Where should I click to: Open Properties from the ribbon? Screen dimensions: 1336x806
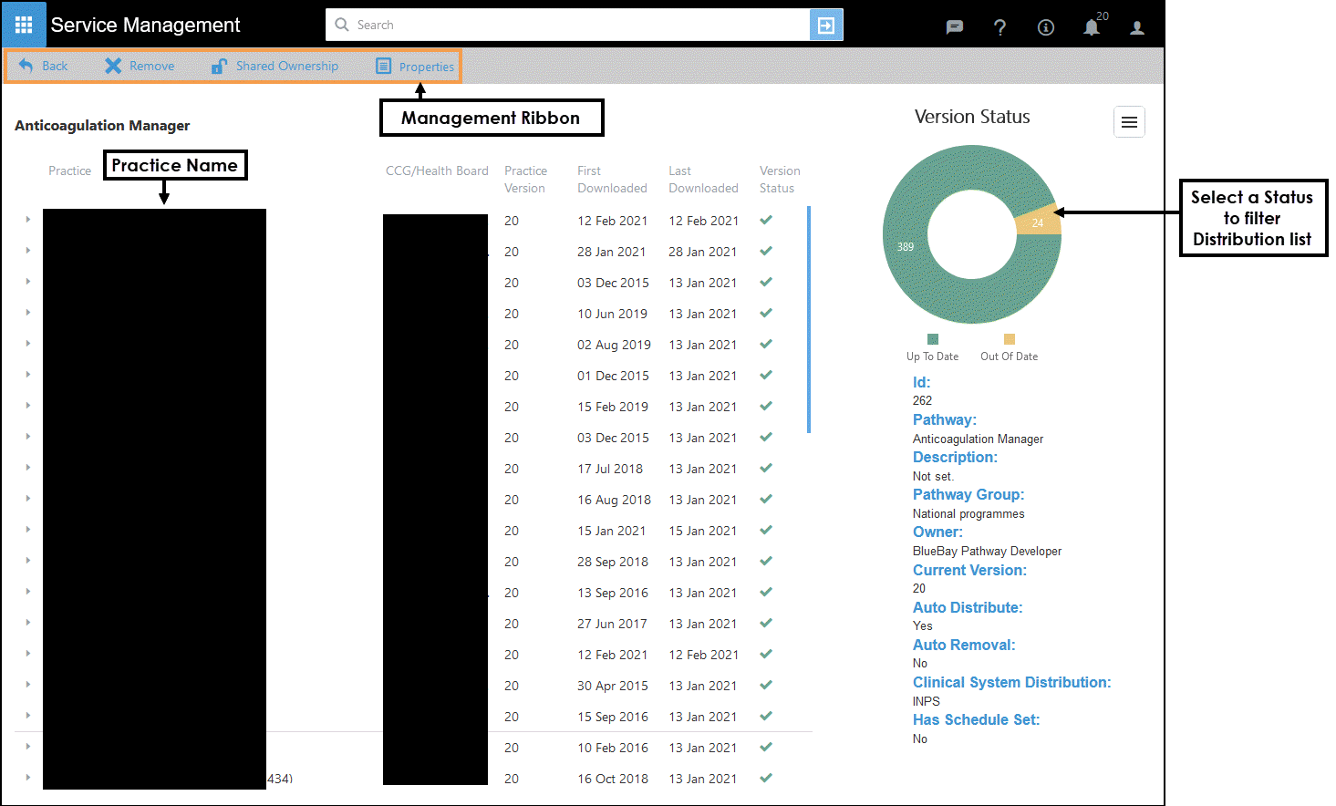click(415, 67)
